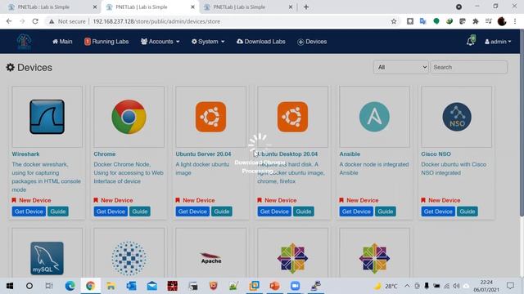Open the Guide for Wireshark
The image size is (524, 294).
point(58,212)
